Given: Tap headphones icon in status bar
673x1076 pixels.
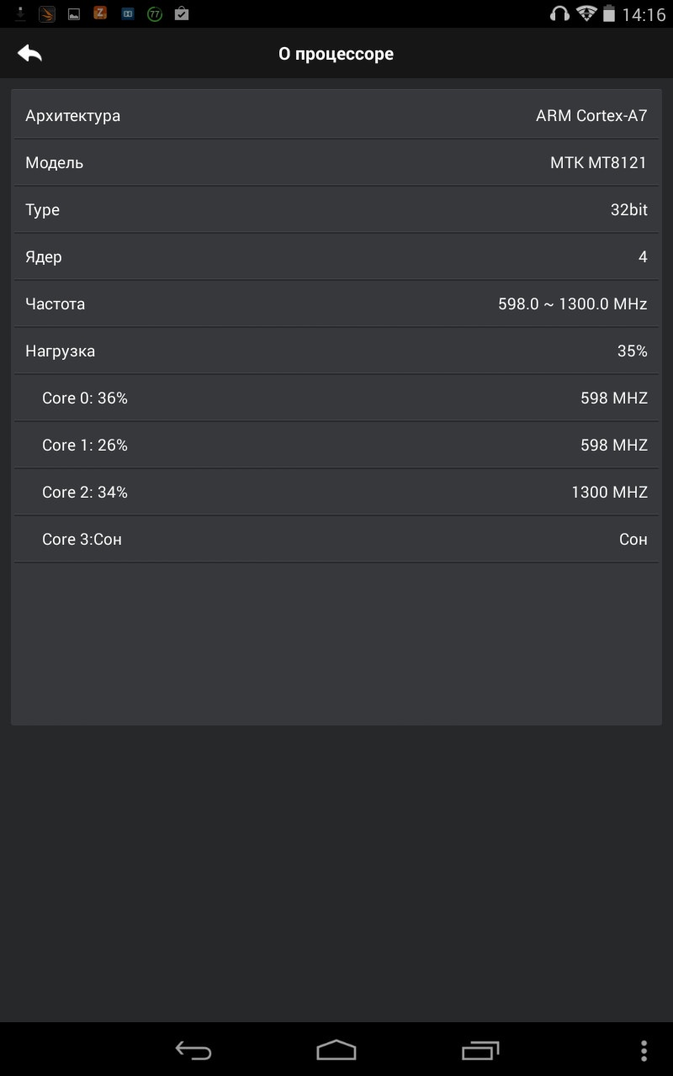Looking at the screenshot, I should pos(559,13).
